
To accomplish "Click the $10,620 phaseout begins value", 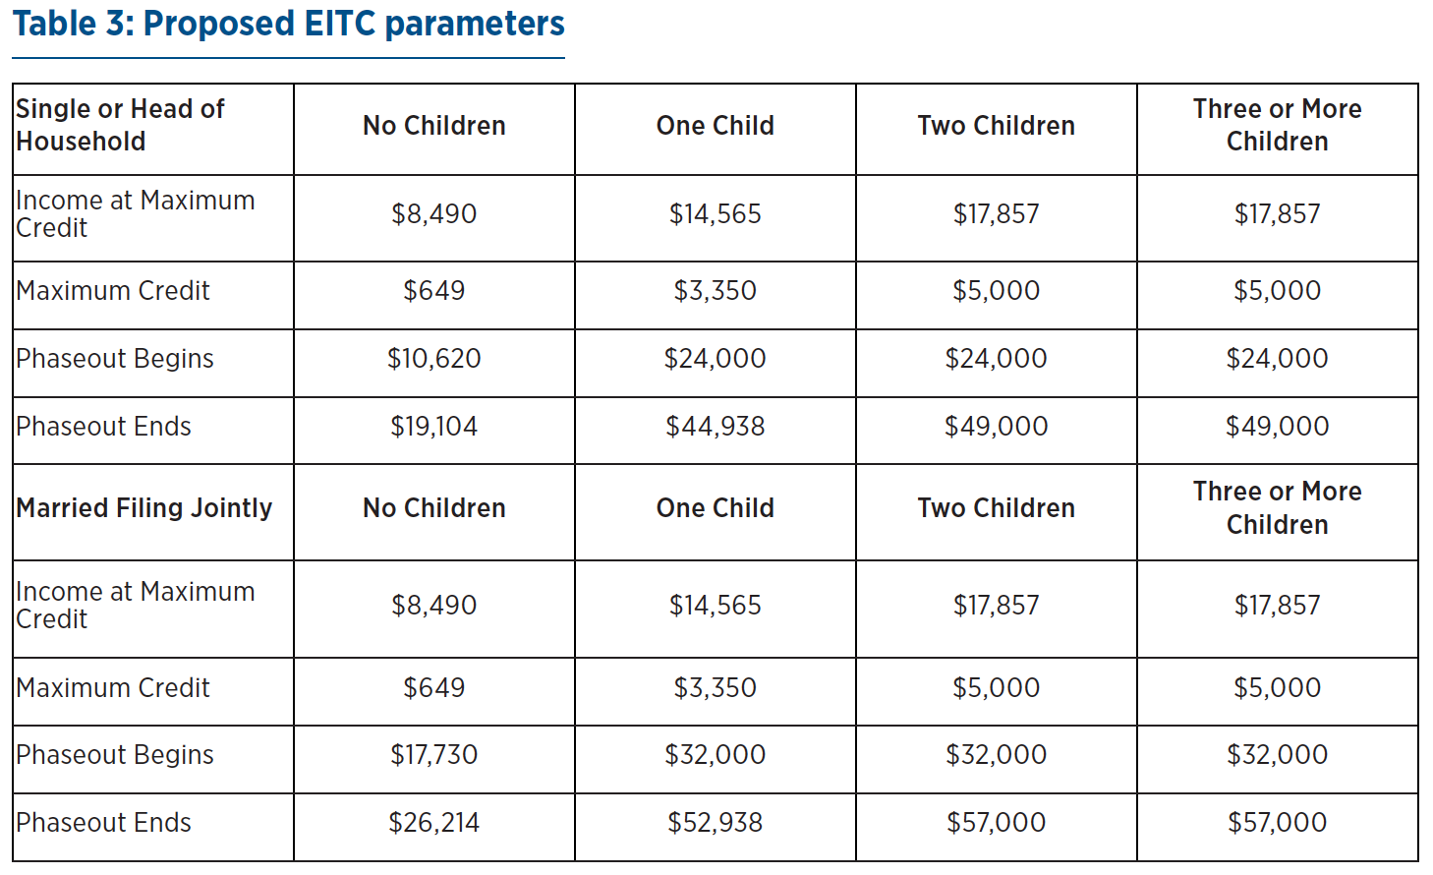I will (433, 359).
